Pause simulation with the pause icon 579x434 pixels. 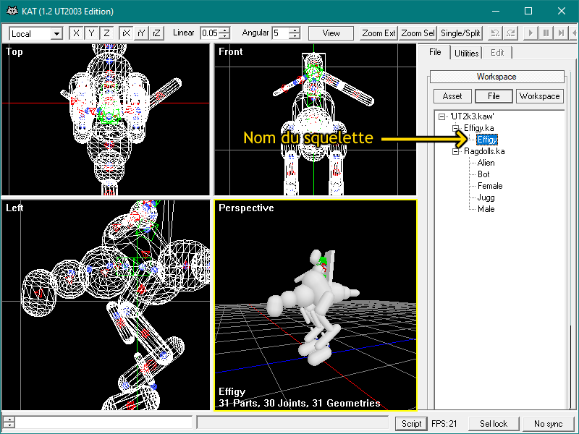tap(546, 33)
